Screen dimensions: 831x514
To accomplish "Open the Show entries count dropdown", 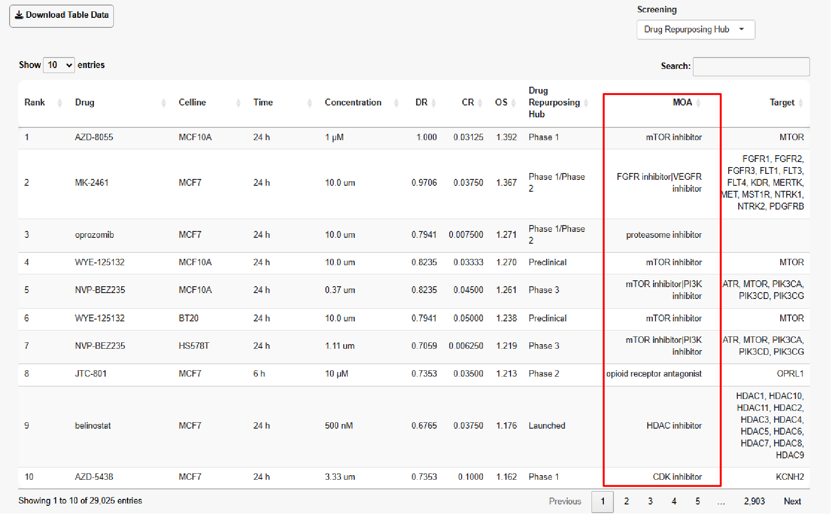I will (59, 65).
